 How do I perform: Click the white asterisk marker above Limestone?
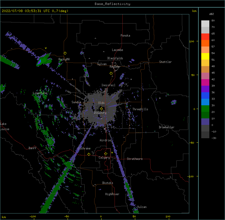[40, 90]
